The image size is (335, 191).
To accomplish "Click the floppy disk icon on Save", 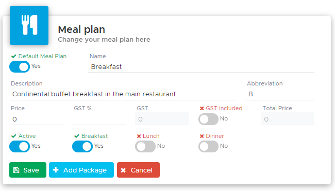I will [16, 170].
